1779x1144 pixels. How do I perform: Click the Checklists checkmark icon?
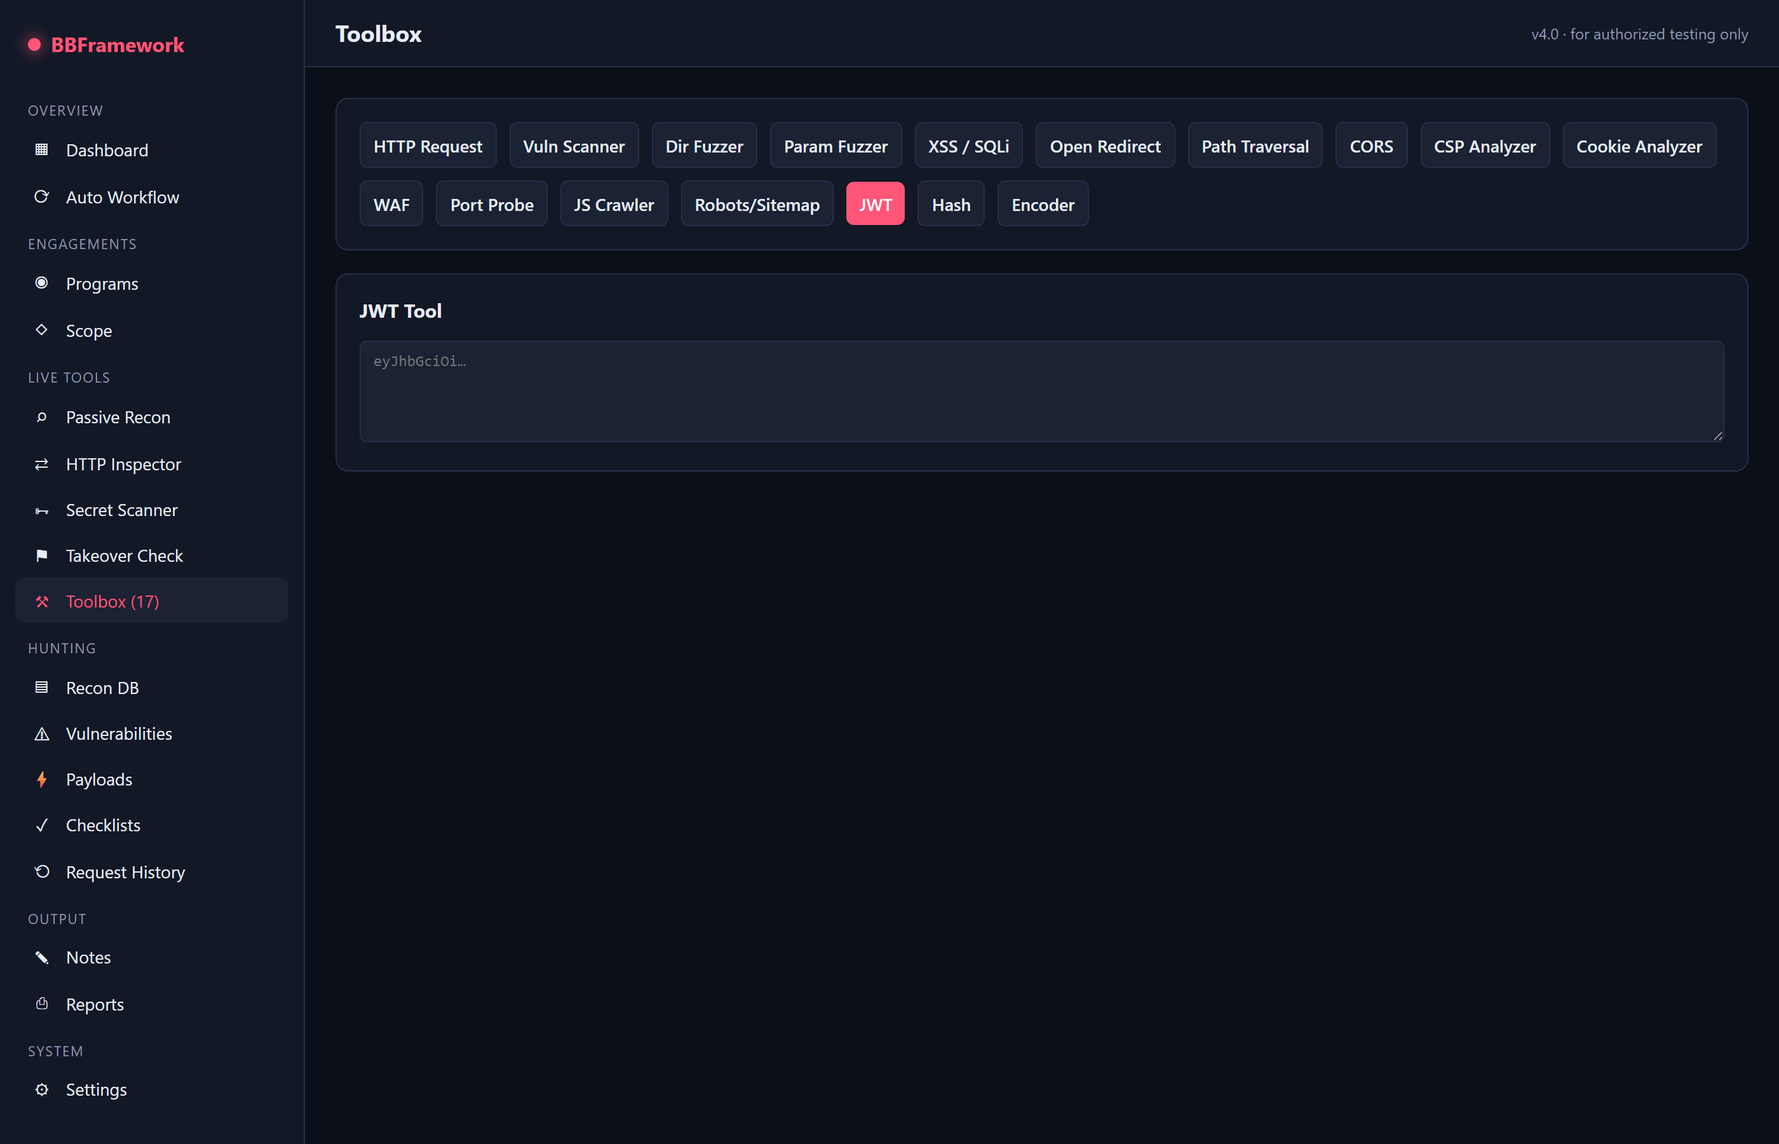tap(41, 824)
